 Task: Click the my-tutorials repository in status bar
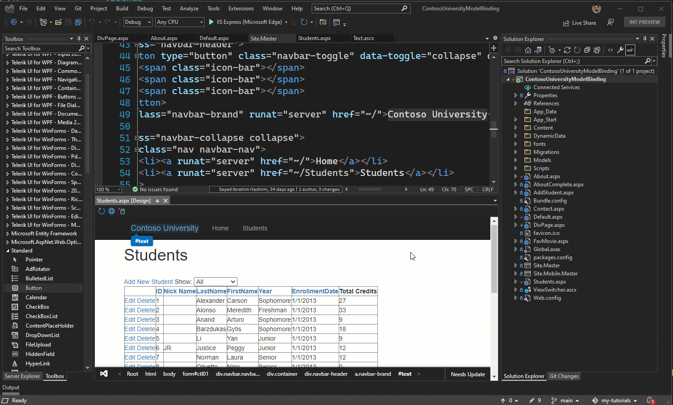click(615, 400)
